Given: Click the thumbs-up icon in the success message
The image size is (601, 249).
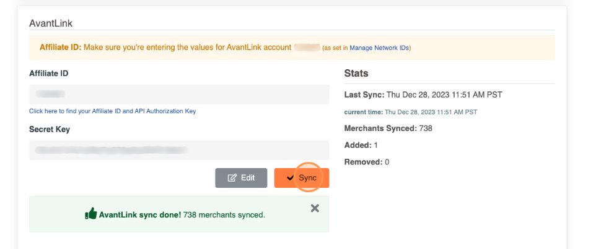Looking at the screenshot, I should click(90, 214).
